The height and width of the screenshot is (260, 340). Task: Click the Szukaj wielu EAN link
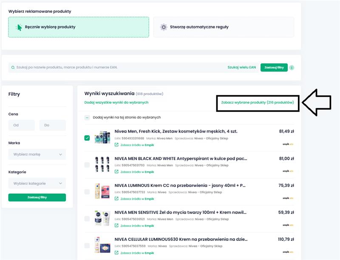241,68
